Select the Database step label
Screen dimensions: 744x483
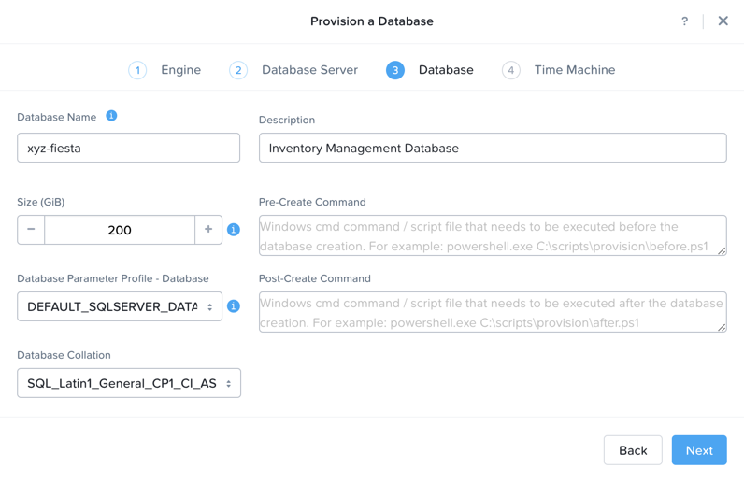point(446,70)
